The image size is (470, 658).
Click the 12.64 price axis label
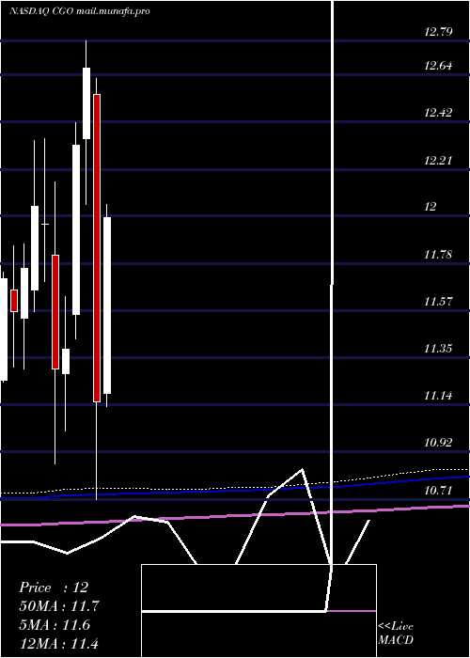point(438,66)
